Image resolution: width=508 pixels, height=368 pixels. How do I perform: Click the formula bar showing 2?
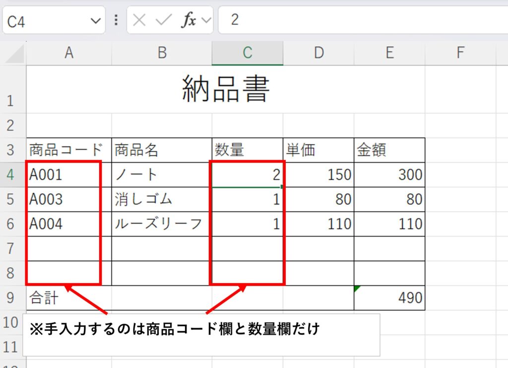point(363,20)
